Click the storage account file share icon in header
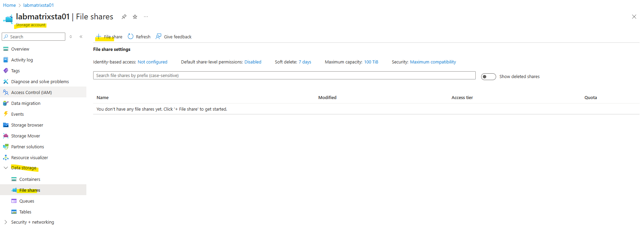 tap(8, 19)
